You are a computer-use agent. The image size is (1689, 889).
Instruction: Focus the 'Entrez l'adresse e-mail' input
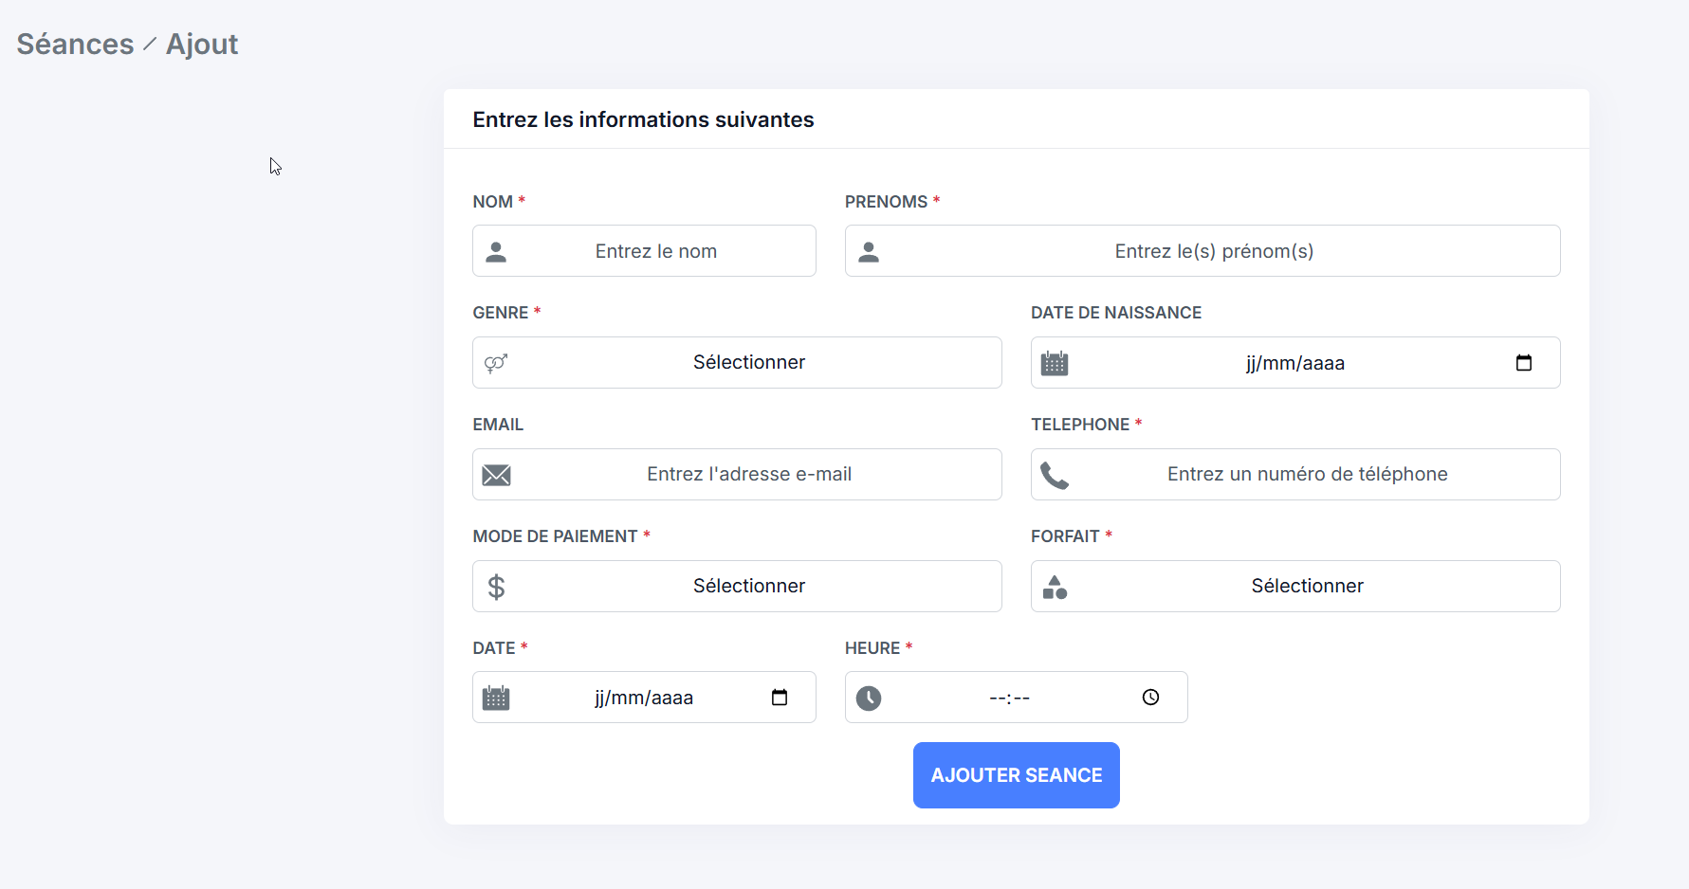click(737, 474)
